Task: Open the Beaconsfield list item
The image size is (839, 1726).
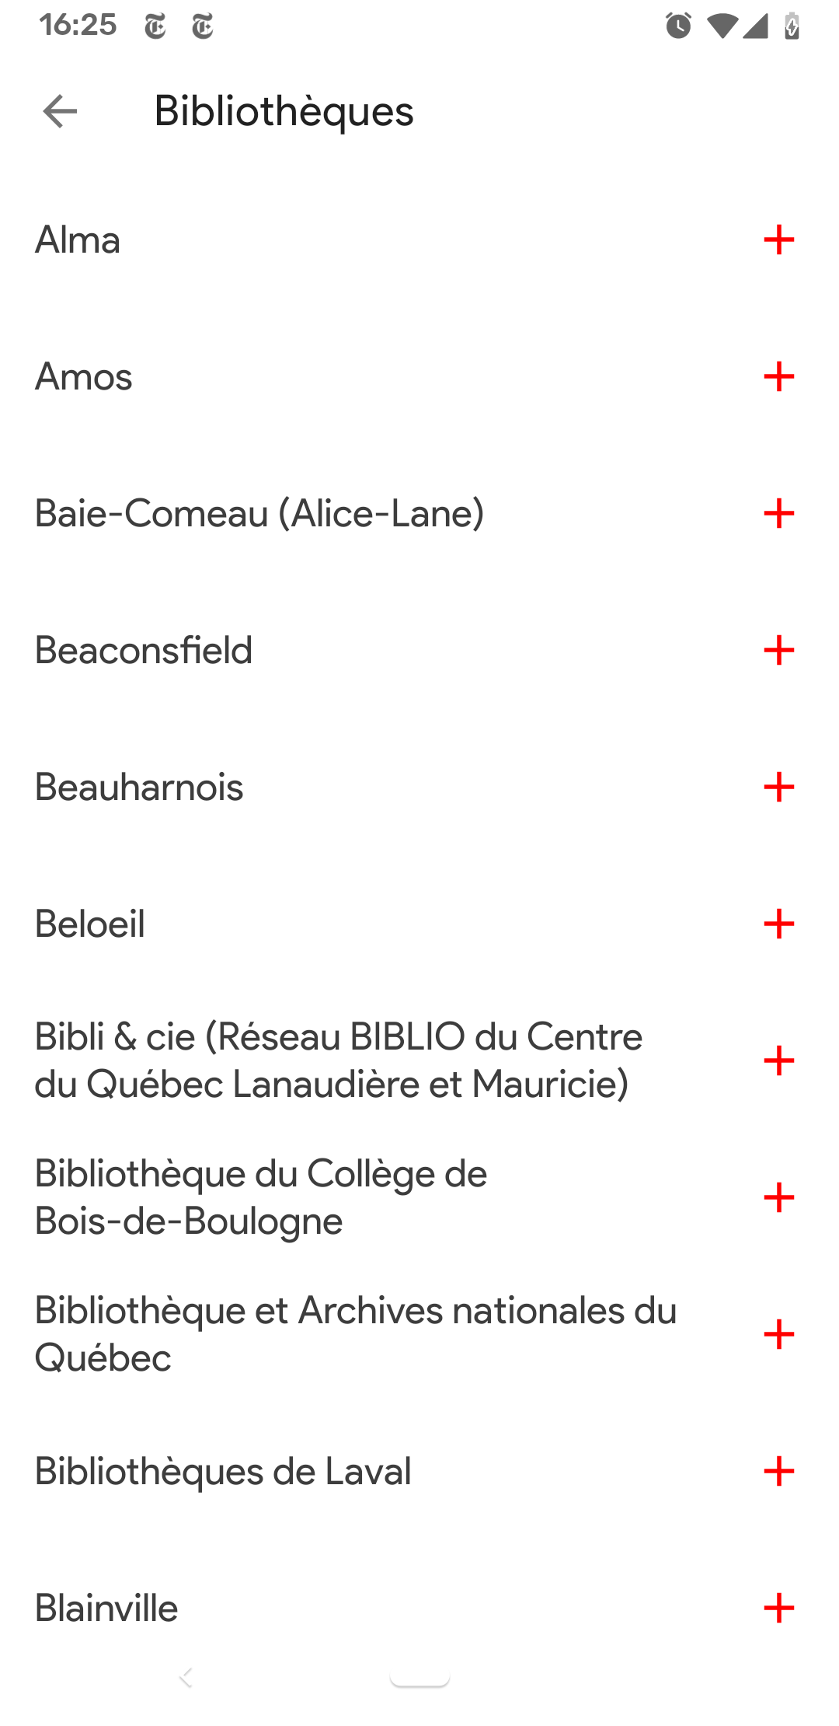Action: [x=144, y=650]
